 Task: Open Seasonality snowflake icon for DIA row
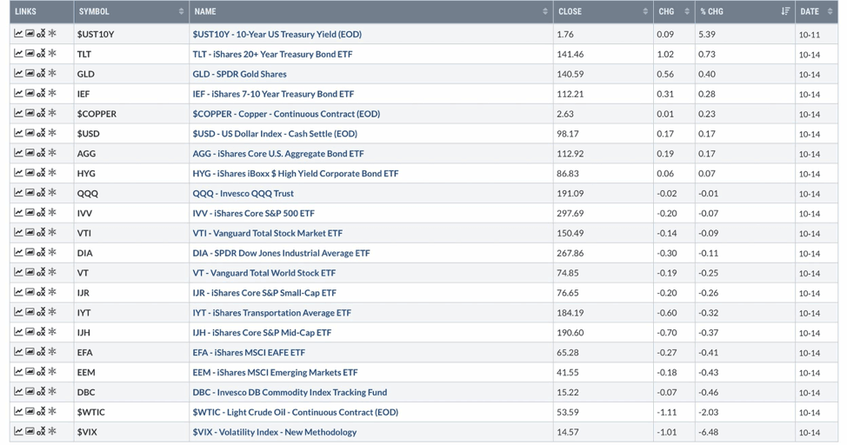click(52, 252)
